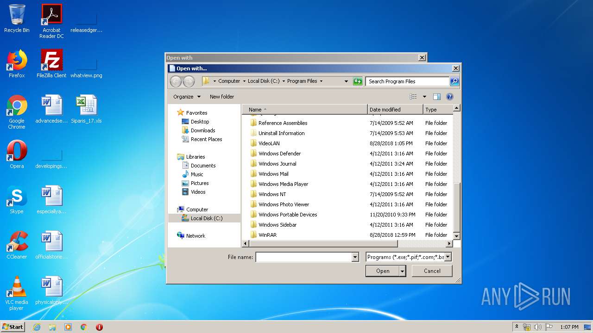
Task: Expand the Local Disk (C:) breadcrumb arrow
Action: [x=284, y=81]
